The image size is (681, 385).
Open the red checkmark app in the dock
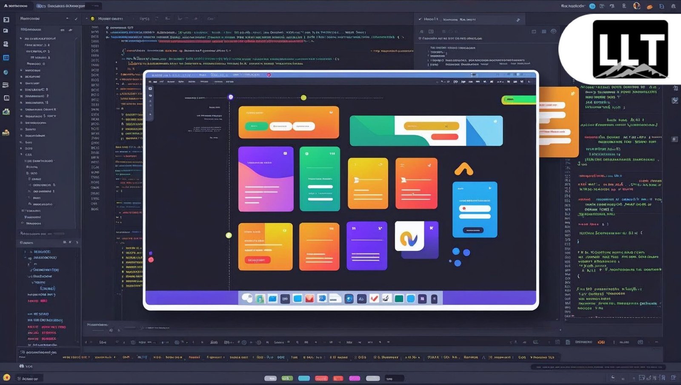pos(374,299)
